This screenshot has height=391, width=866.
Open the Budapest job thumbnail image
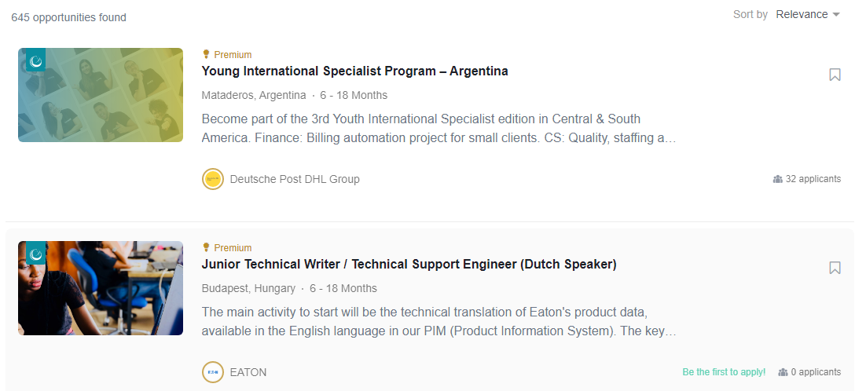pyautogui.click(x=101, y=288)
